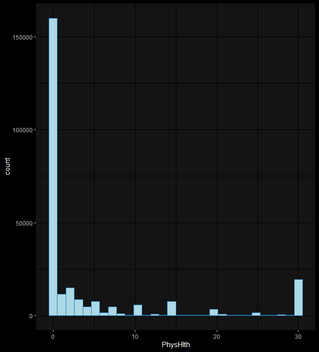319x352 pixels.
Task: Click the y-axis label 100000
Action: coord(22,130)
